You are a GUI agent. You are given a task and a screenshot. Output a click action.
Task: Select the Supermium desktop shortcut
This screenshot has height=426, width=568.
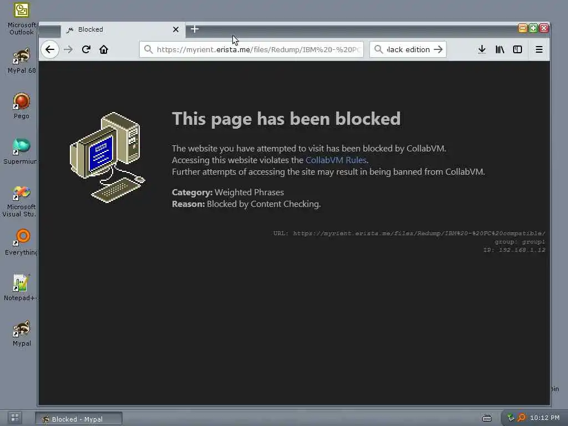click(21, 152)
